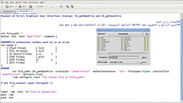The width and height of the screenshot is (183, 103).
Task: Click right arrow of dialog horizontal scrollbar
Action: pos(148,54)
